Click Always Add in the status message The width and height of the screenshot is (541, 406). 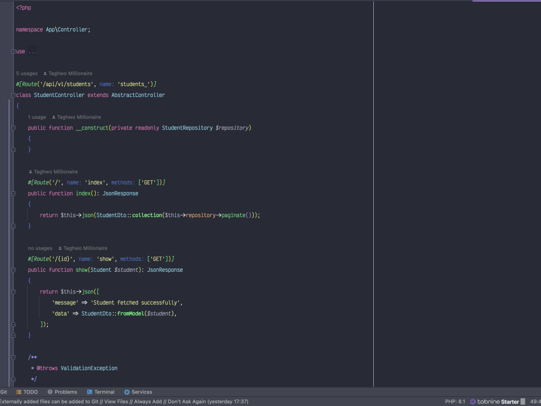(148, 402)
